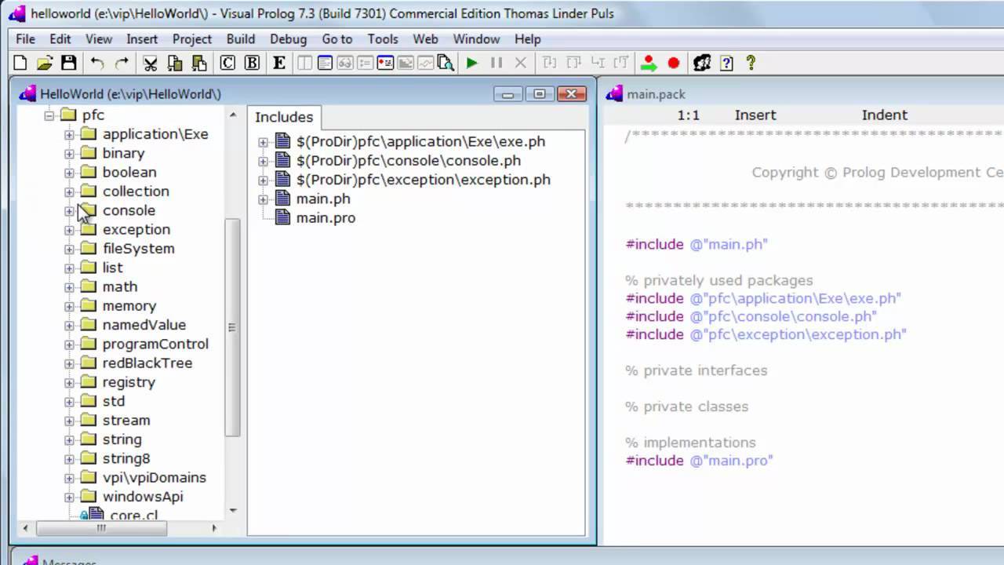
Task: Click the Execute 'E' toolbar icon
Action: pos(278,64)
